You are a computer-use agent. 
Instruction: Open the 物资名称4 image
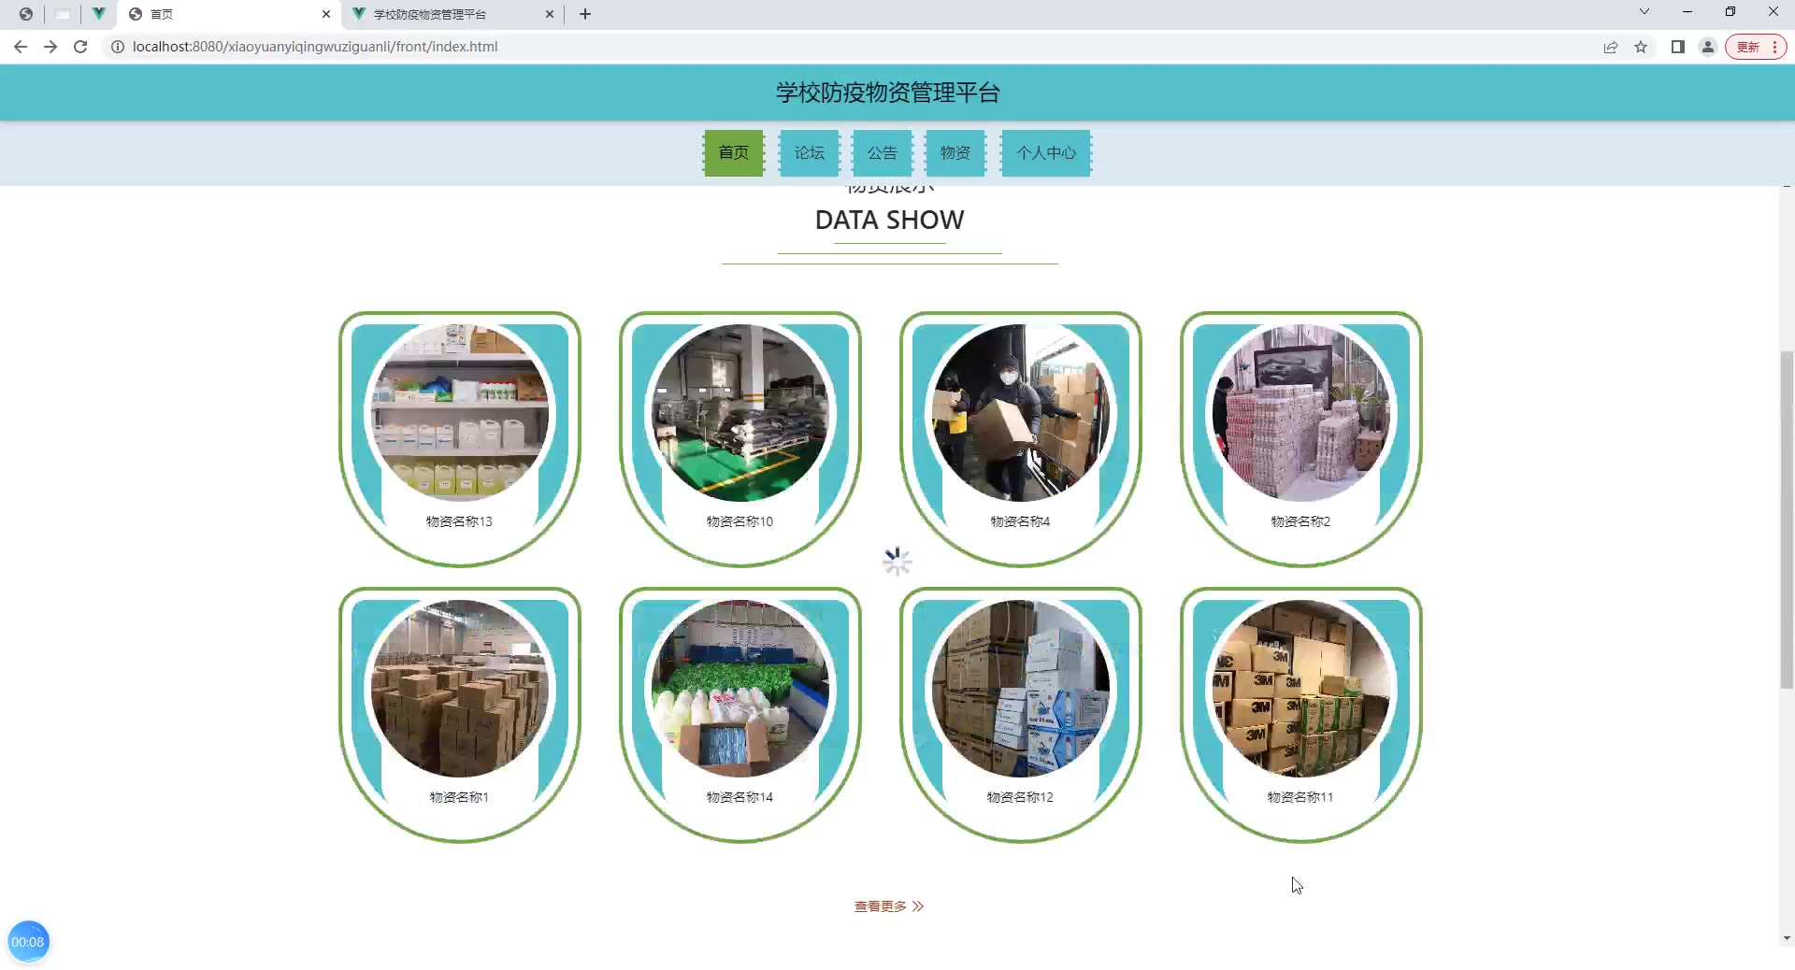tap(1021, 413)
